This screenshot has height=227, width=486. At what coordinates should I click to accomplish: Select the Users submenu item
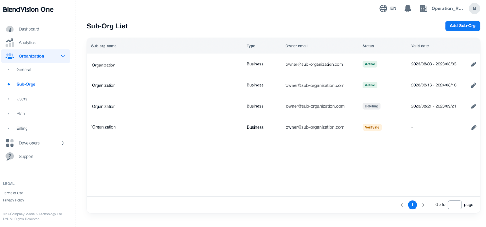point(22,99)
